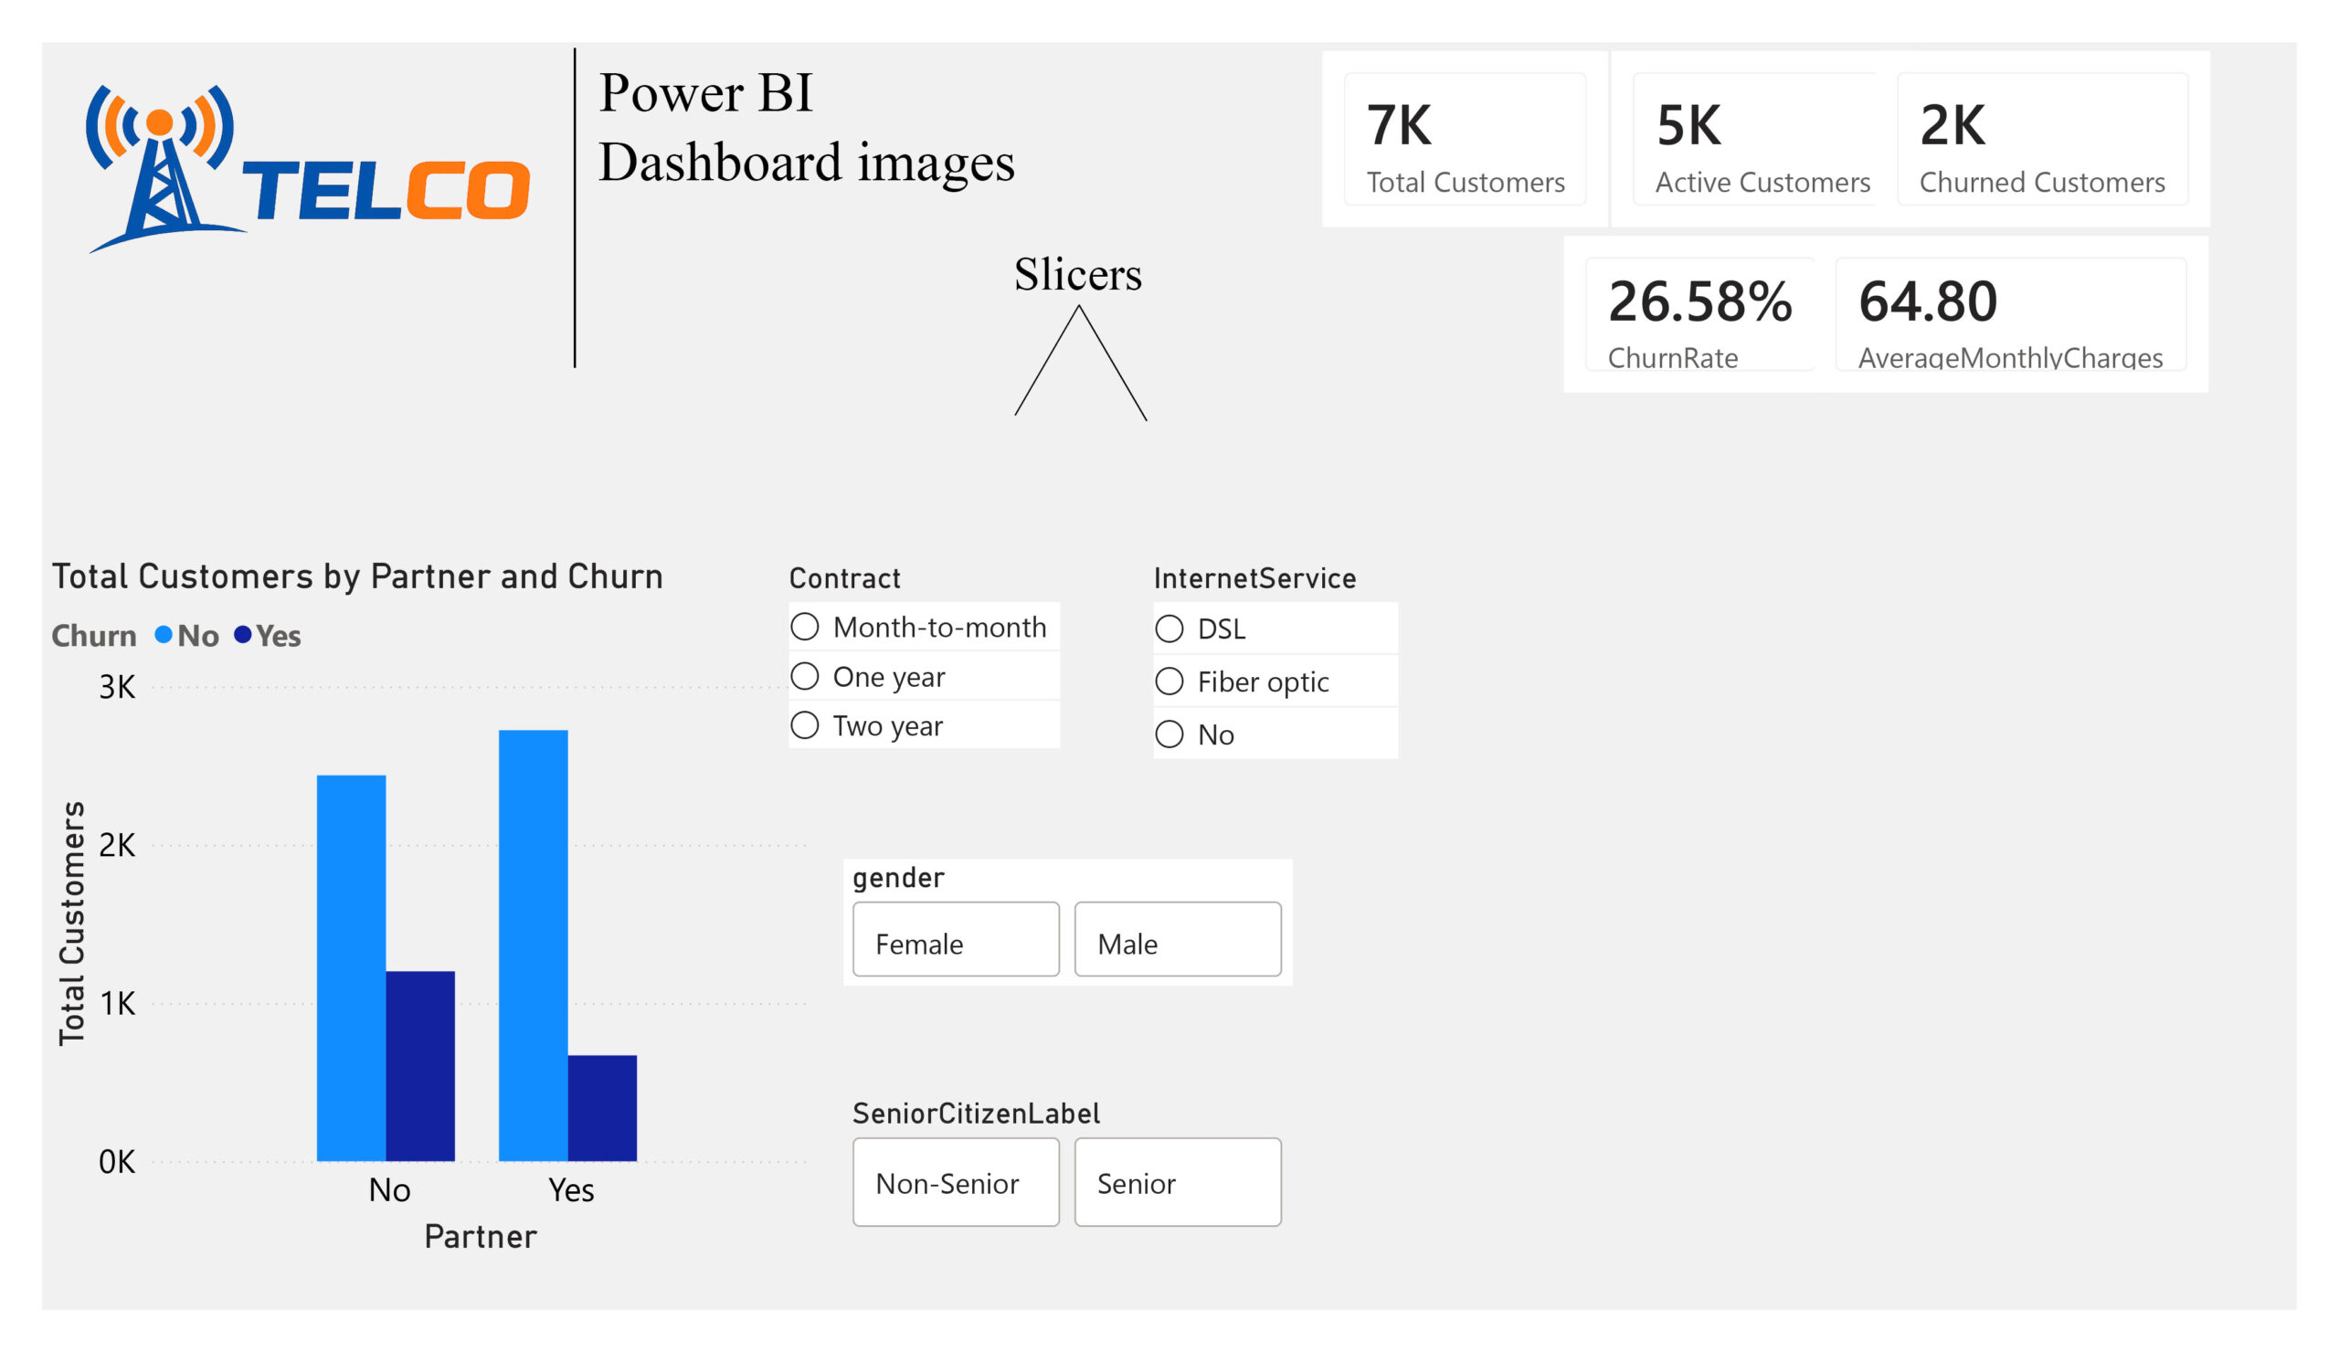
Task: Select the Active Customers 5K card
Action: [x=1754, y=139]
